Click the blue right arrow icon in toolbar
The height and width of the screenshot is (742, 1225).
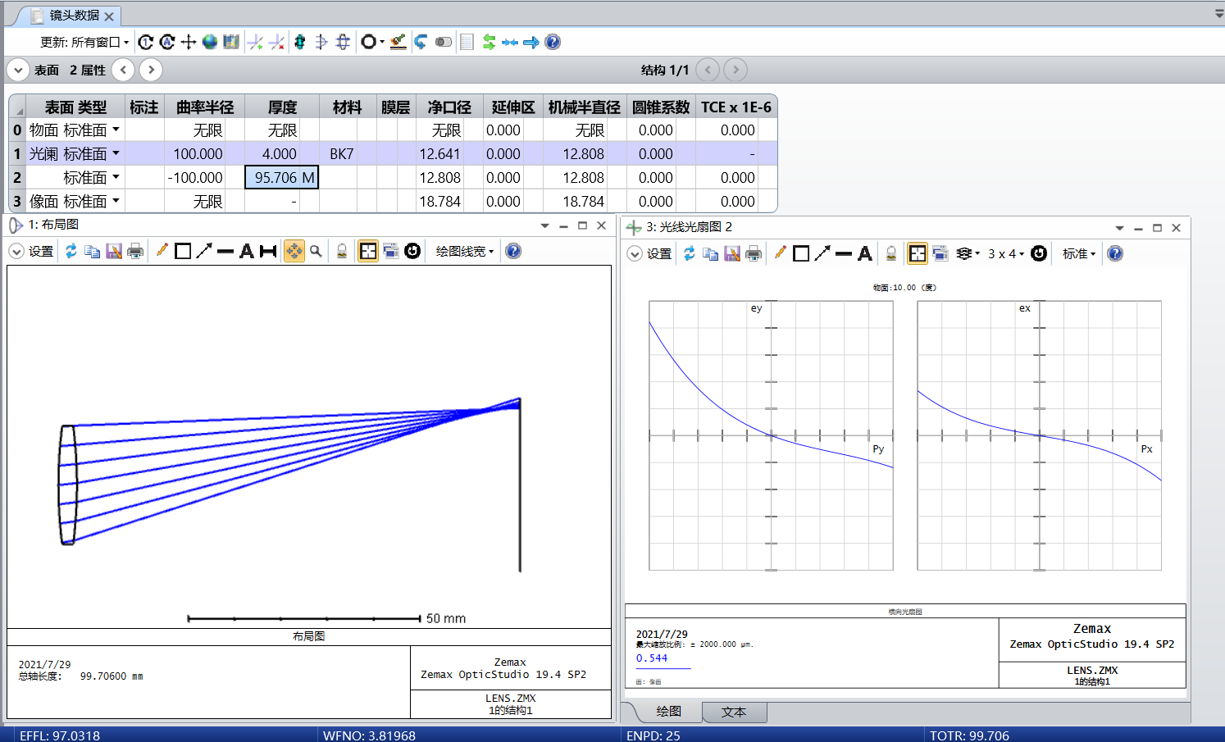531,42
